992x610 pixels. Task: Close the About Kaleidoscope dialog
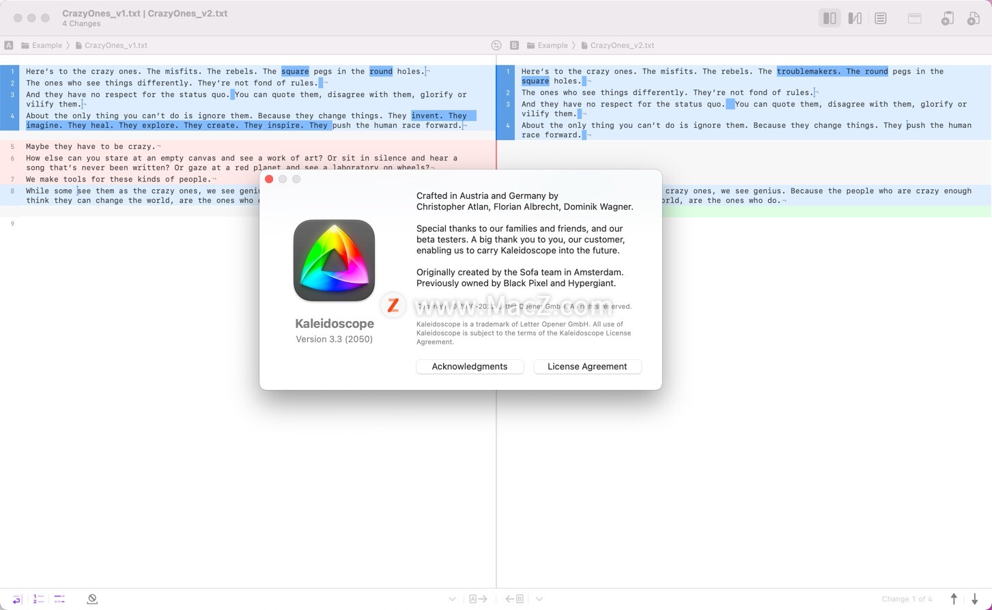point(269,179)
